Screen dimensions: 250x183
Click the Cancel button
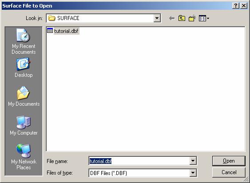click(229, 172)
